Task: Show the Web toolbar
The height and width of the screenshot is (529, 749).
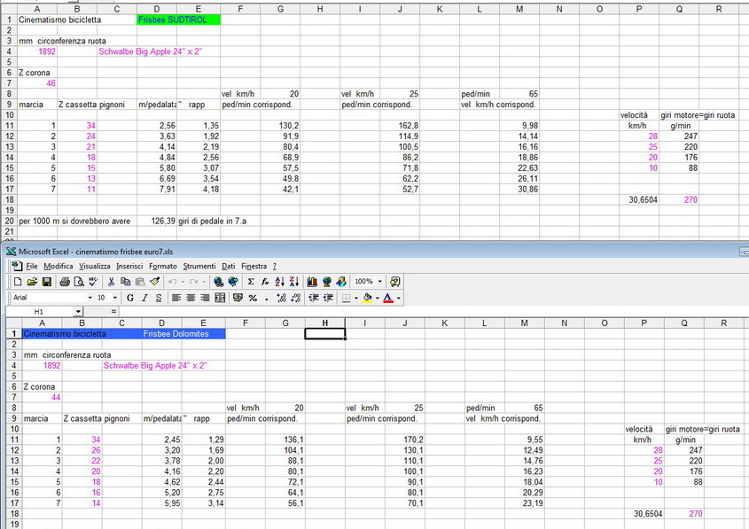Action: [x=233, y=282]
